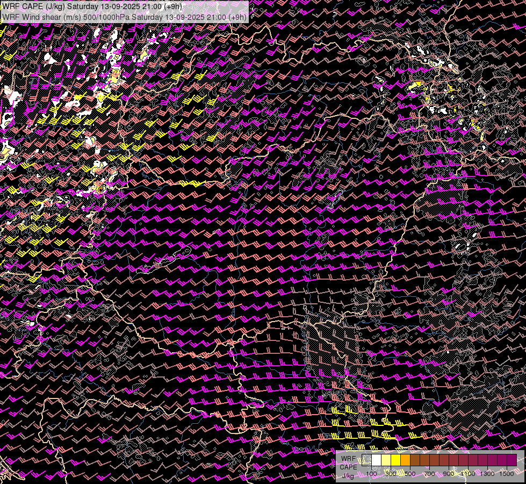Click the legend value 1300

click(487, 474)
